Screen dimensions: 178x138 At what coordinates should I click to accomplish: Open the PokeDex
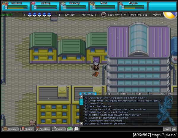43,129
